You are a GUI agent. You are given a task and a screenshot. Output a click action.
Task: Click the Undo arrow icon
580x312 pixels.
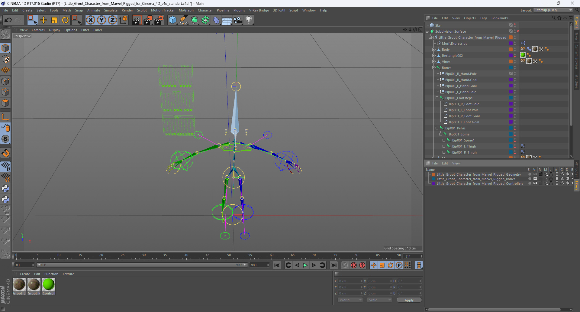[8, 20]
